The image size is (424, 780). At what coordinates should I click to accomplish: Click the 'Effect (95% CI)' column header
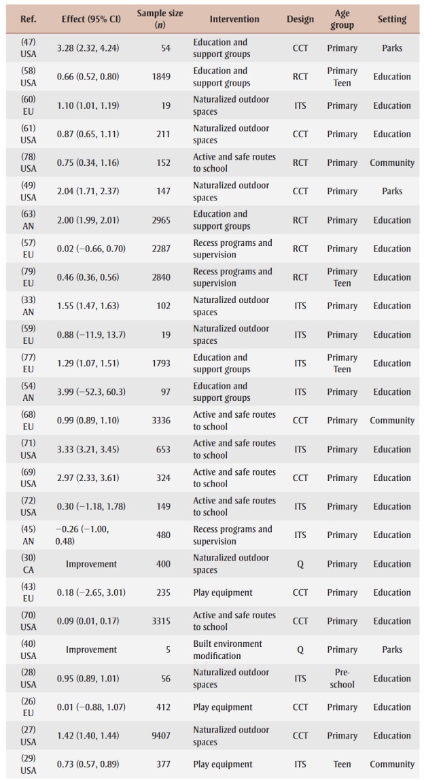pyautogui.click(x=91, y=19)
